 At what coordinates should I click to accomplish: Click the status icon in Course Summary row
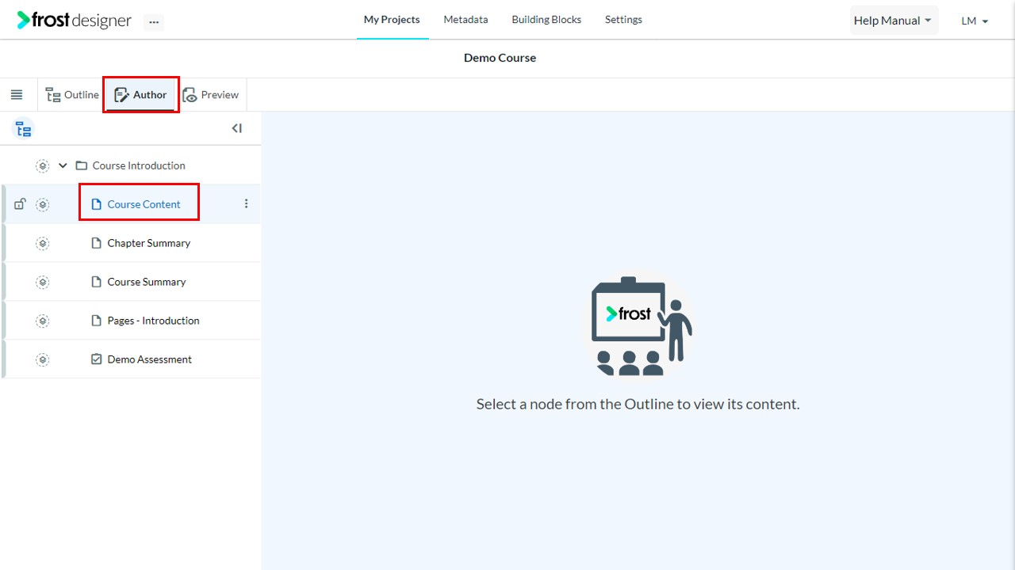[43, 283]
